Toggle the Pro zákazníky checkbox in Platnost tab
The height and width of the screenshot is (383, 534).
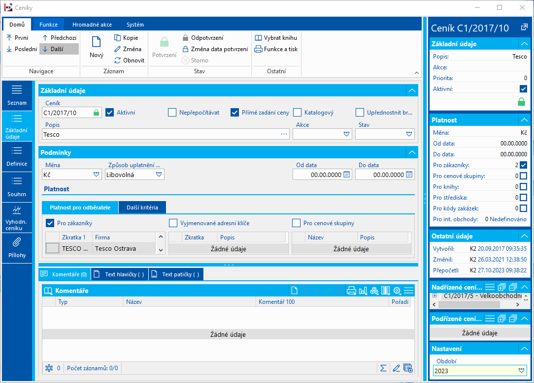coord(50,223)
